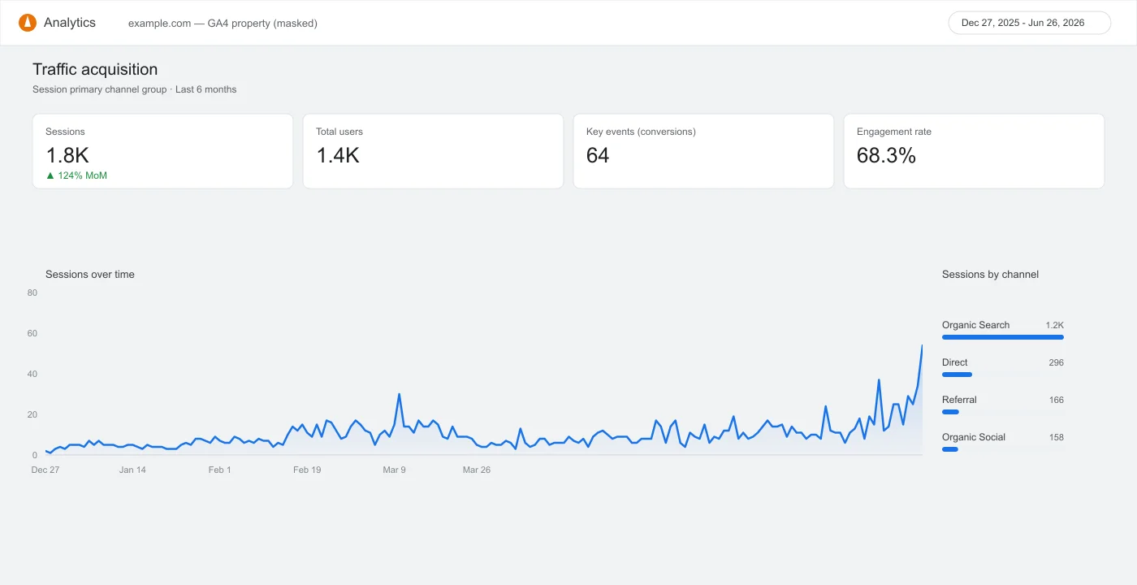Click the 64 key events value

(x=598, y=156)
